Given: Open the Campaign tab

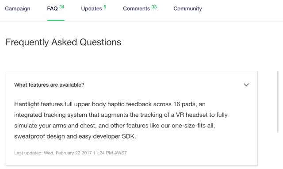Looking at the screenshot, I should 18,8.
